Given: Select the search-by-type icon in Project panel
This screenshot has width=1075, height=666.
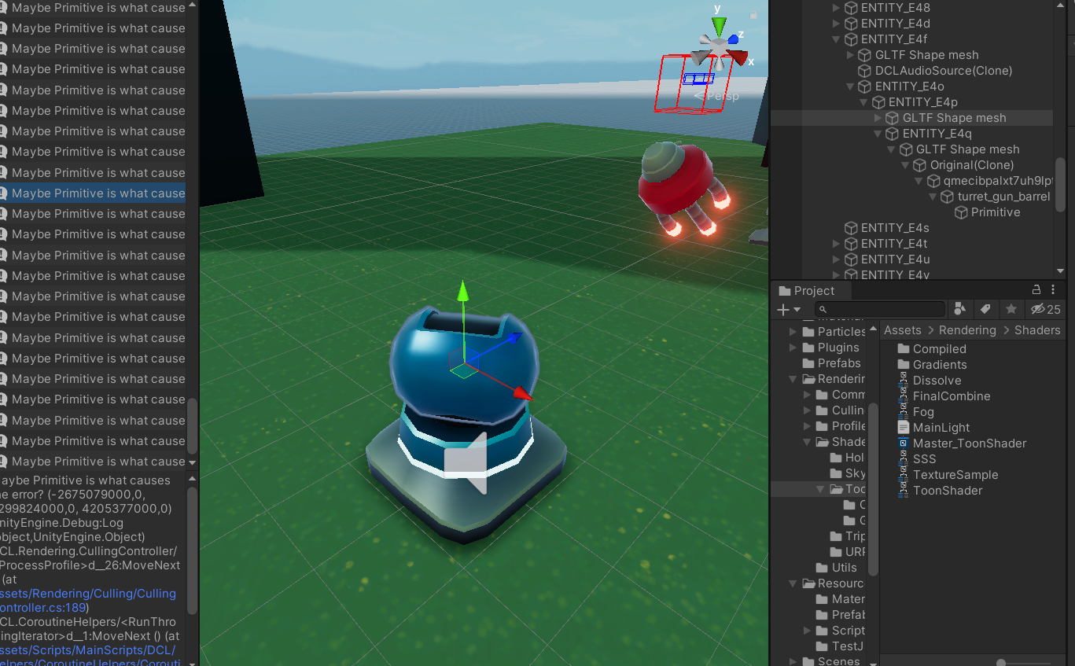Looking at the screenshot, I should [x=960, y=309].
